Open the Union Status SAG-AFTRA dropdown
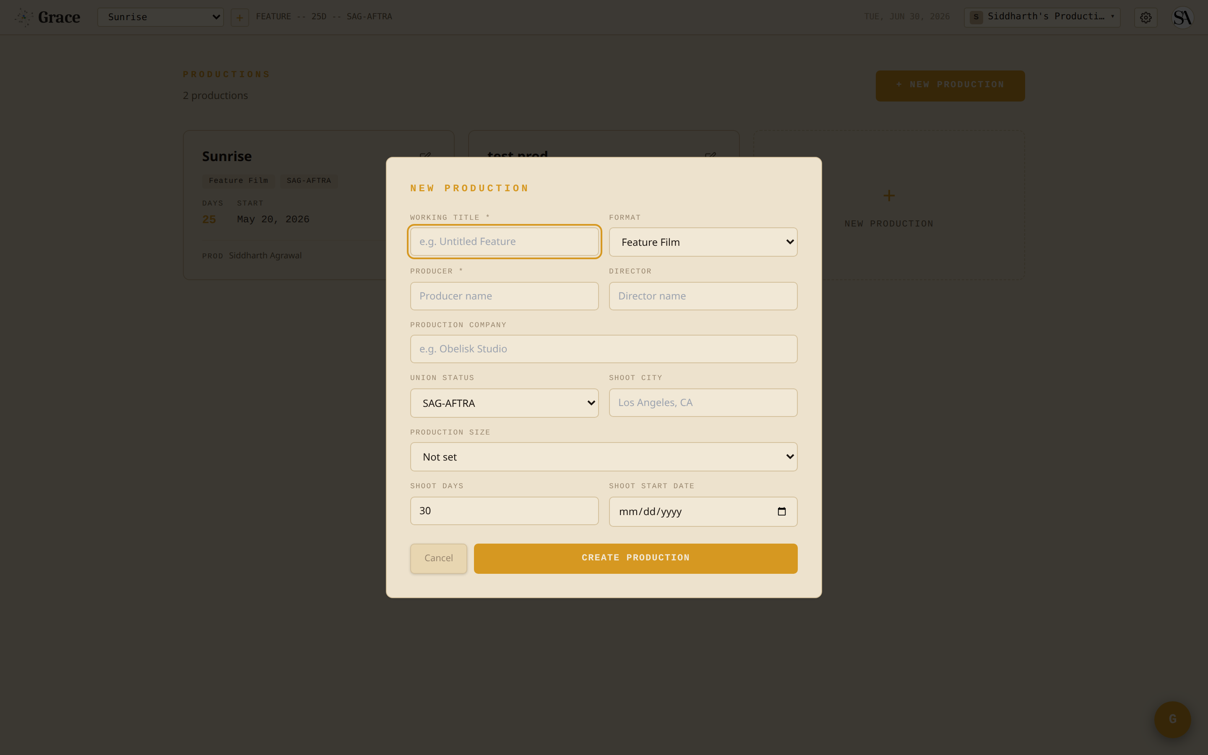Screen dimensions: 1208x755 [x=504, y=403]
